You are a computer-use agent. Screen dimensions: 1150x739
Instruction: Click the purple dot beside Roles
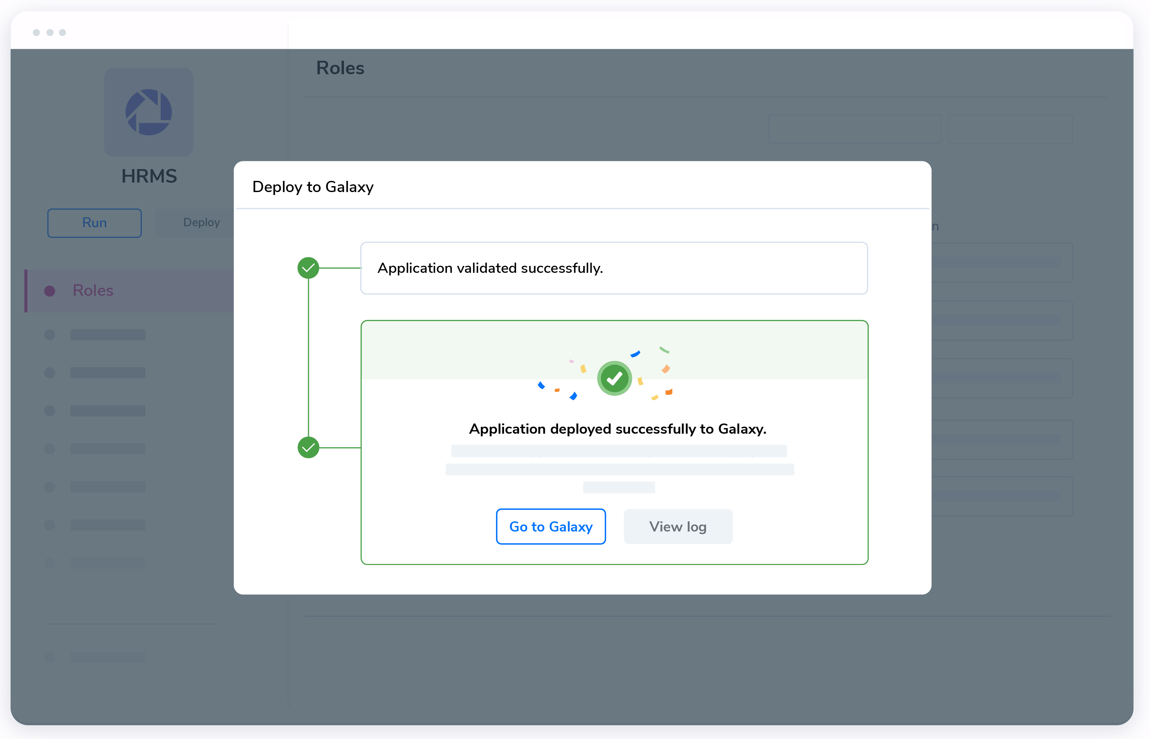point(50,291)
